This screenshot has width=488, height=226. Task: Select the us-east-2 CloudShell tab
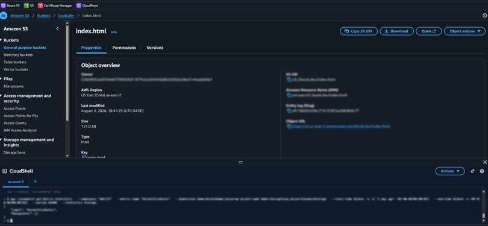point(16,182)
